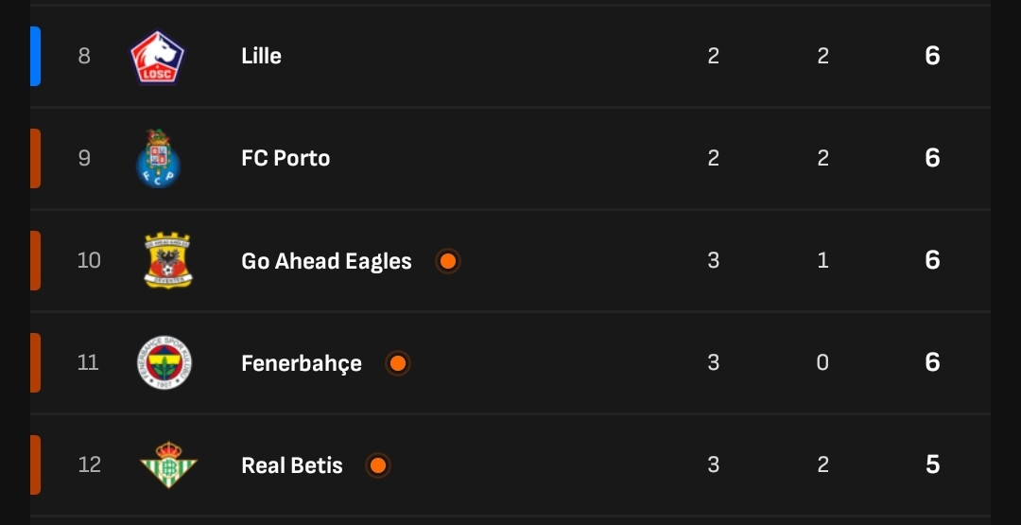
Task: Click the Real Betis club crest
Action: click(x=167, y=464)
